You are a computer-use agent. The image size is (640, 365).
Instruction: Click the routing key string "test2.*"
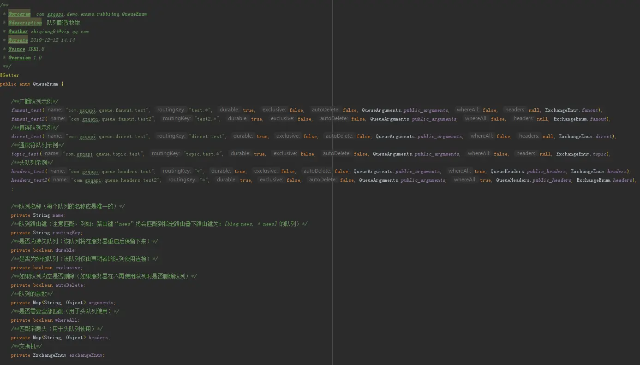click(207, 119)
